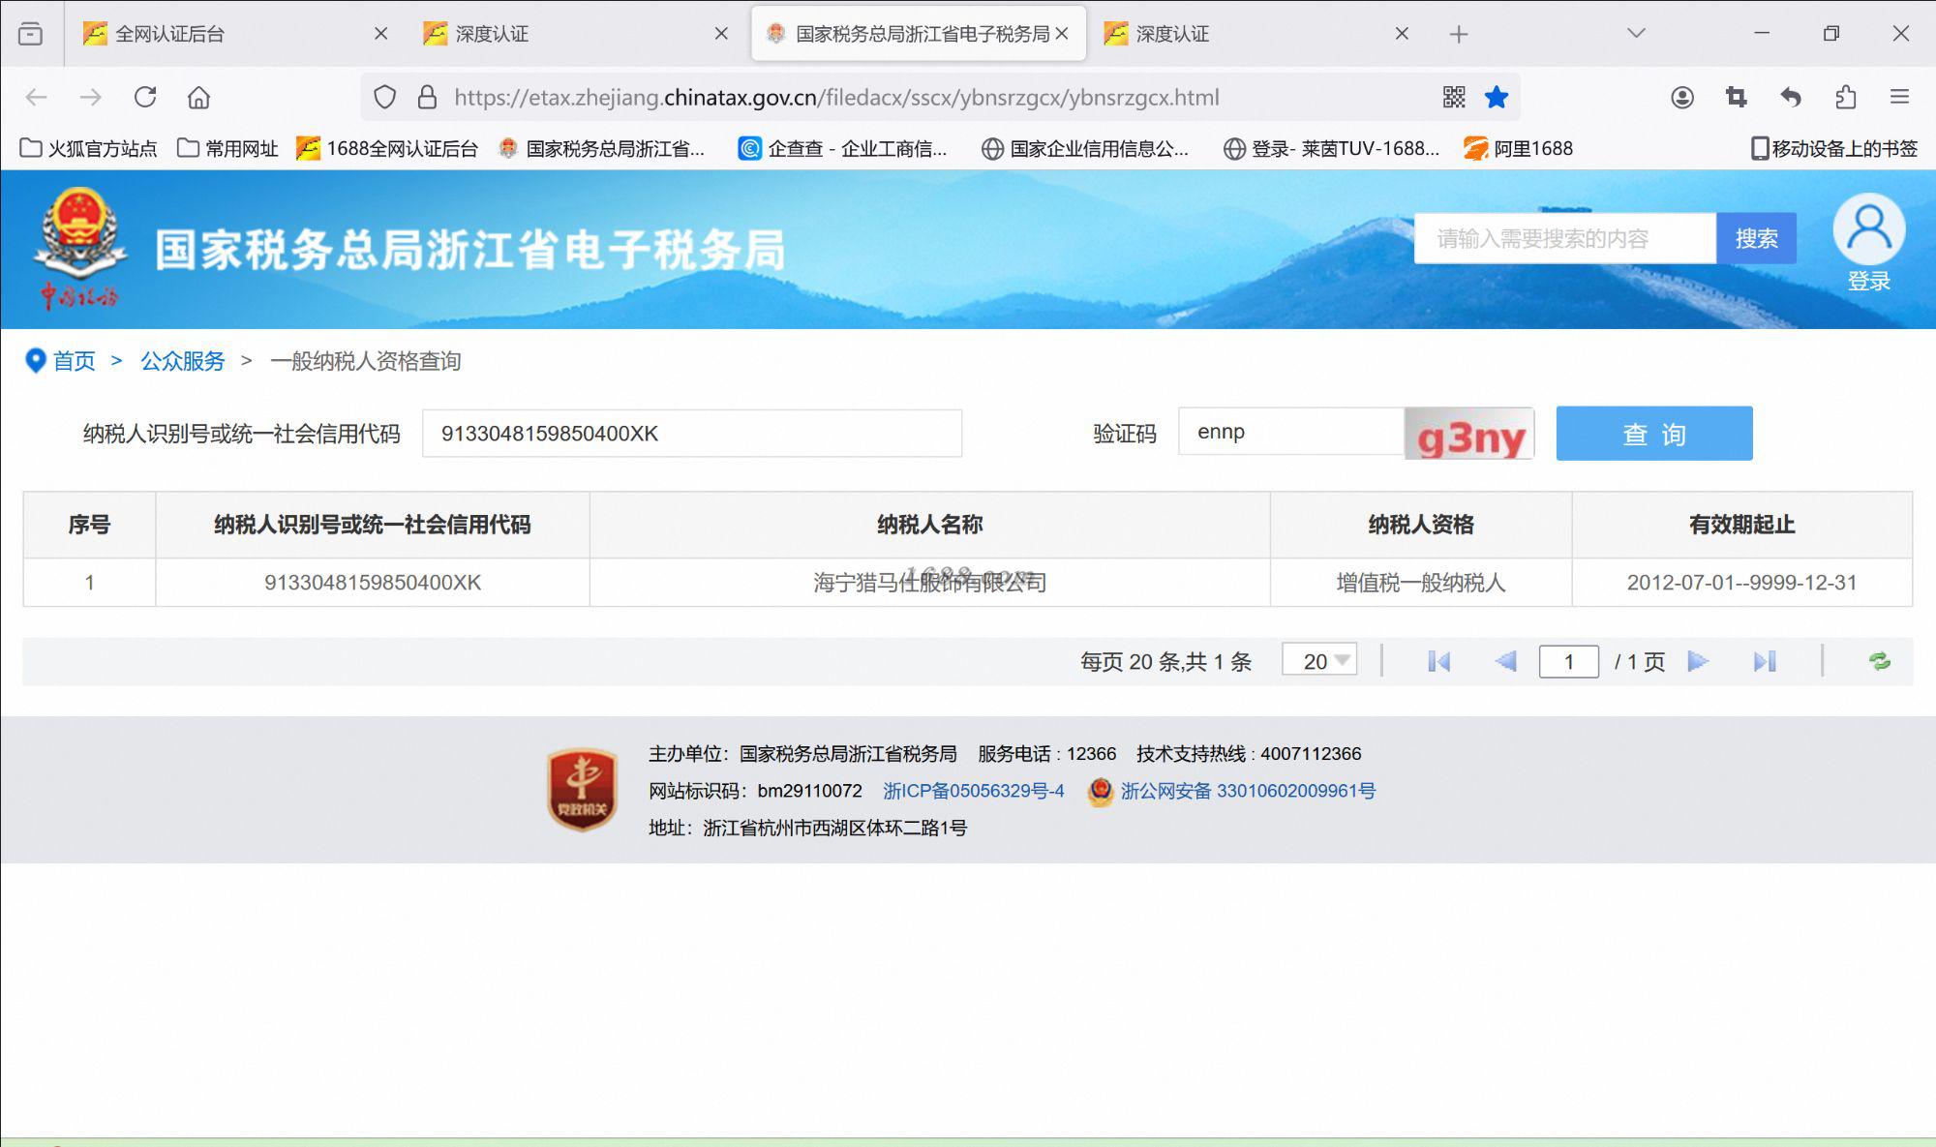Click the screenshot crop icon in toolbar
This screenshot has width=1936, height=1147.
[x=1737, y=97]
